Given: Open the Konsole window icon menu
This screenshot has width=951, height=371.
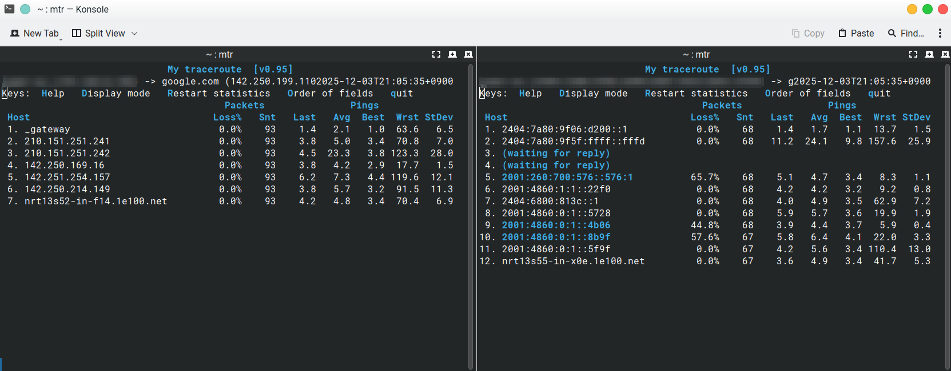Looking at the screenshot, I should click(x=9, y=9).
